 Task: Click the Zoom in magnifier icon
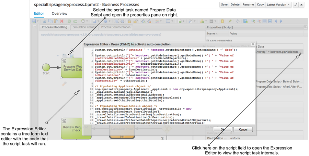click(x=254, y=21)
